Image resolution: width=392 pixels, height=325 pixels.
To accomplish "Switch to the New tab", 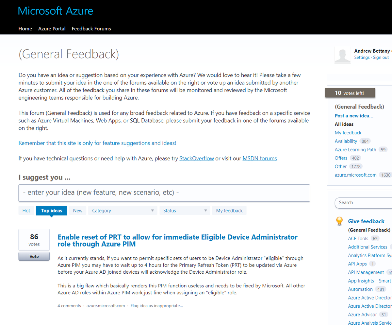I will click(x=78, y=211).
